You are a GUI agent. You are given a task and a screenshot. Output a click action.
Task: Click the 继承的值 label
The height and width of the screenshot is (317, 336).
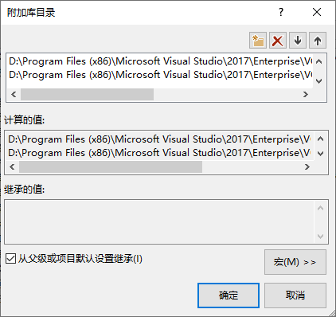point(24,190)
